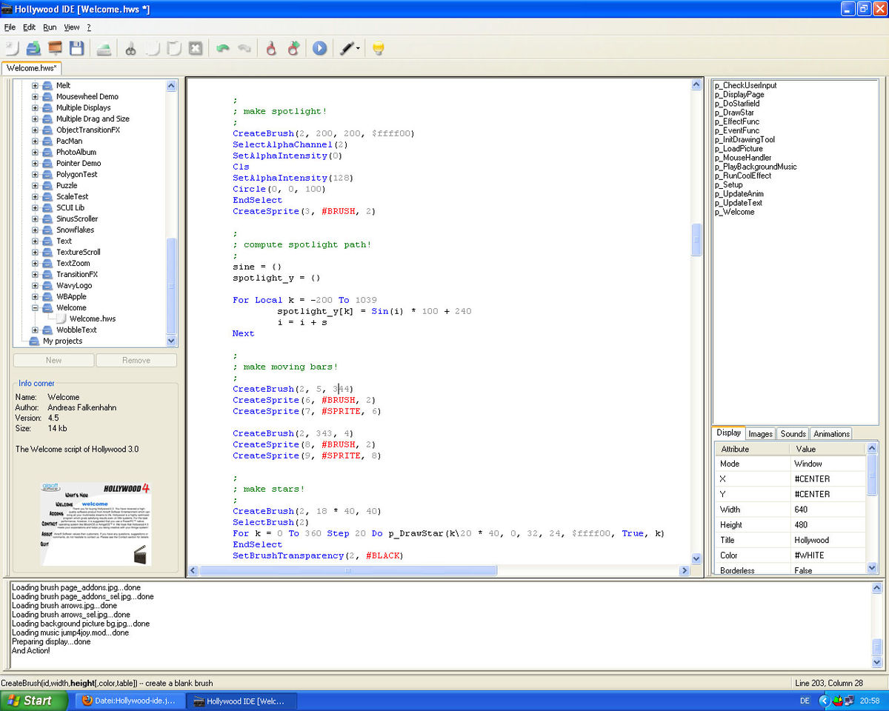Screen dimensions: 889x711
Task: Click the network icon in the system tray
Action: (849, 701)
